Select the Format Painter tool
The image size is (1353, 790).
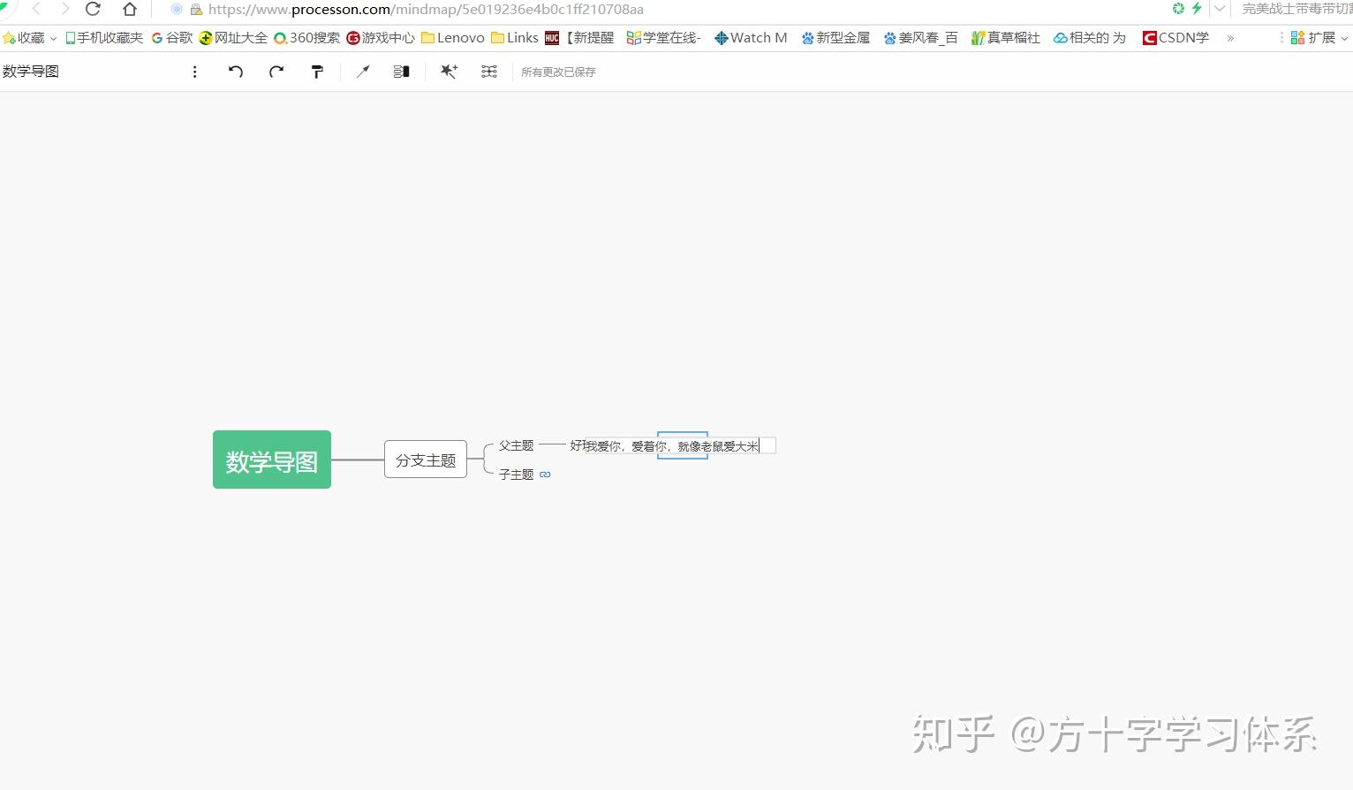pos(317,72)
